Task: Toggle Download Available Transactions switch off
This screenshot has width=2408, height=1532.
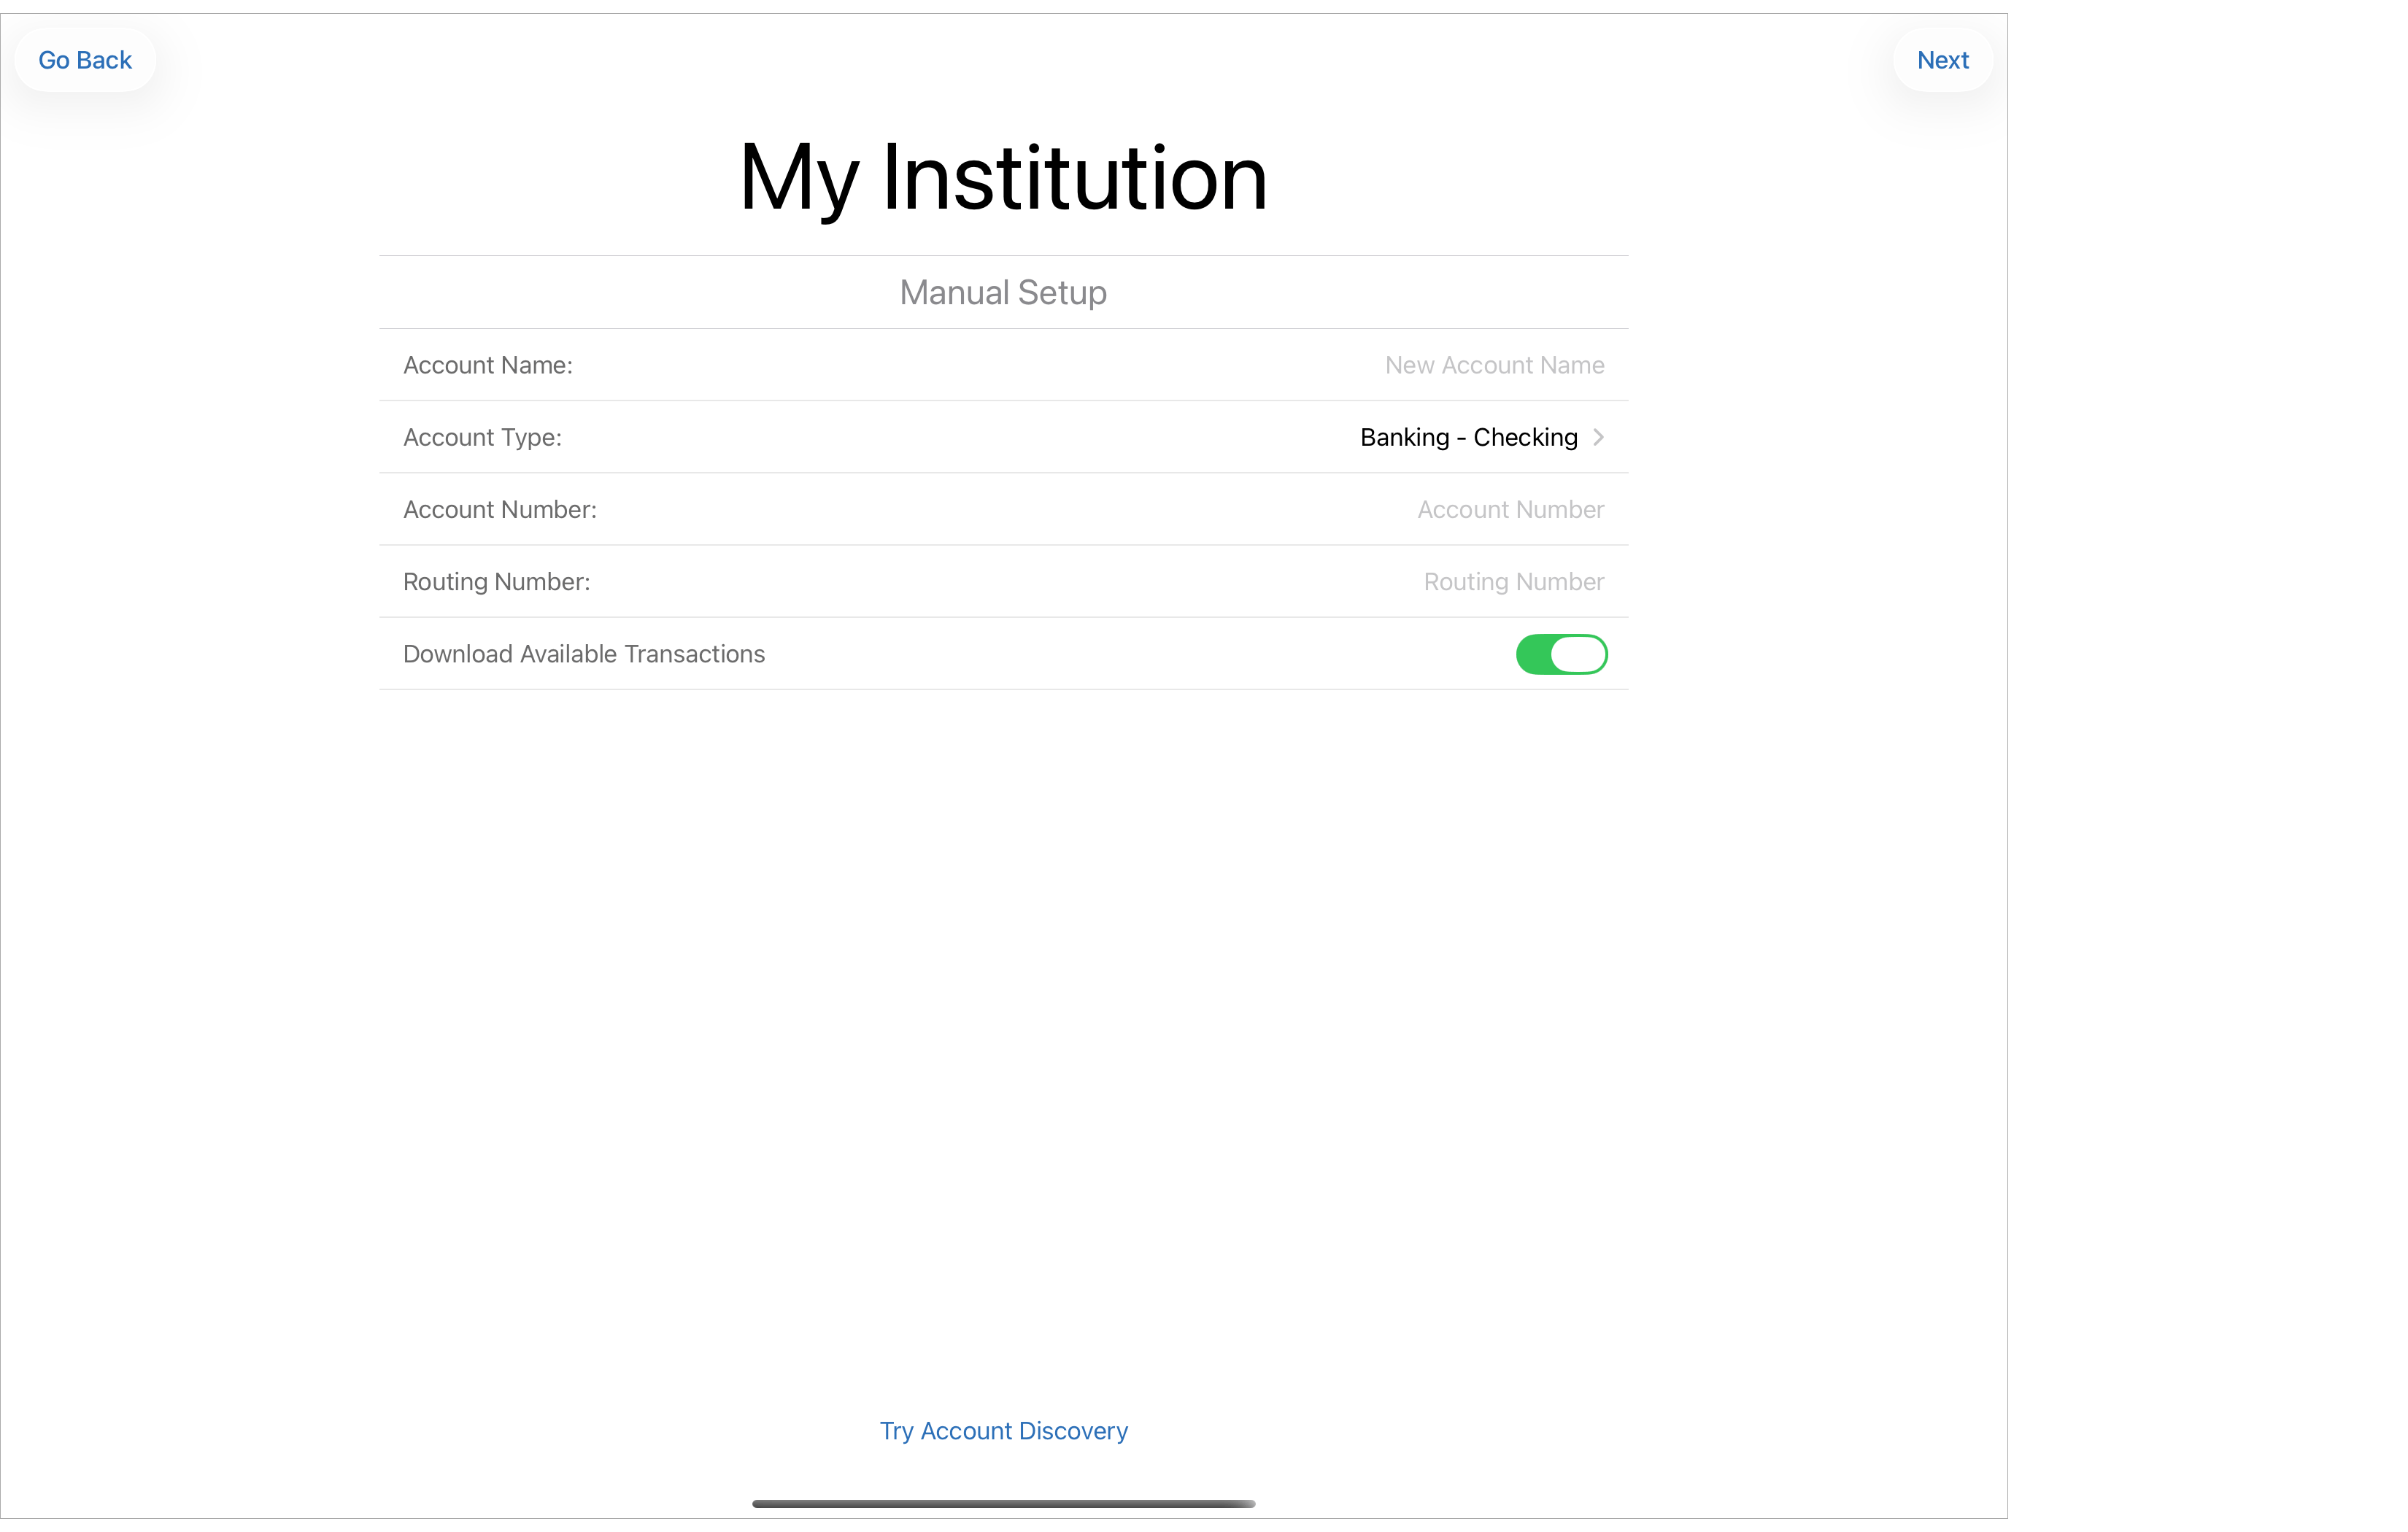Action: click(x=1560, y=654)
